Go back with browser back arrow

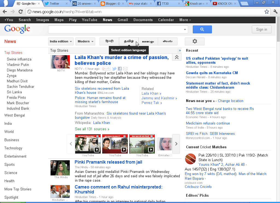coord(5,12)
